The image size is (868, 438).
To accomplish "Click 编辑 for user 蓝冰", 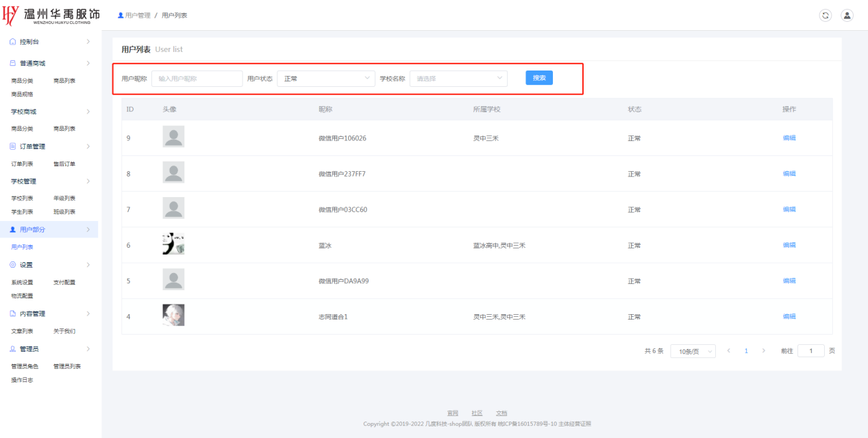I will click(789, 245).
